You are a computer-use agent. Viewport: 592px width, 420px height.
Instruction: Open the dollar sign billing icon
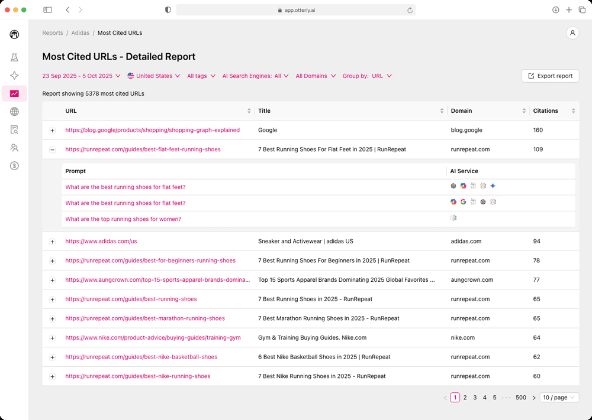click(14, 166)
